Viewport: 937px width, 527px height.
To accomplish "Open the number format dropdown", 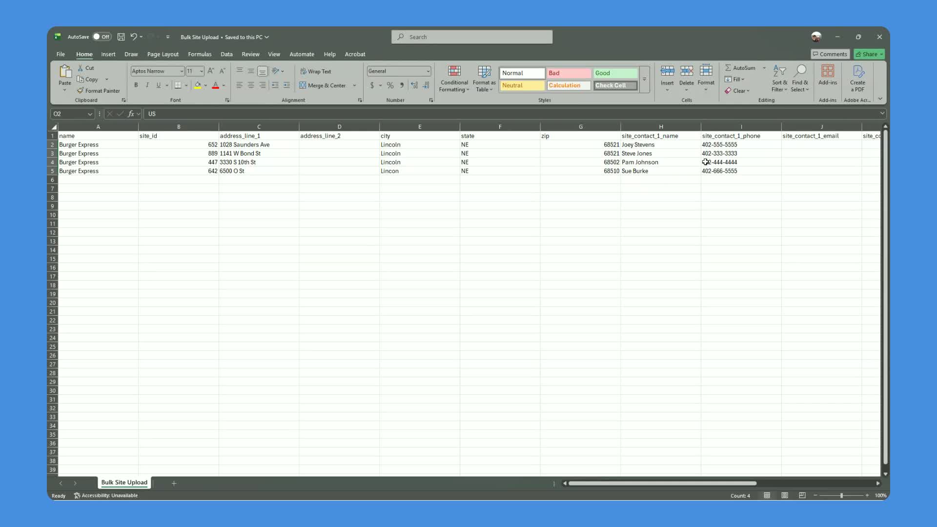I will pyautogui.click(x=428, y=71).
